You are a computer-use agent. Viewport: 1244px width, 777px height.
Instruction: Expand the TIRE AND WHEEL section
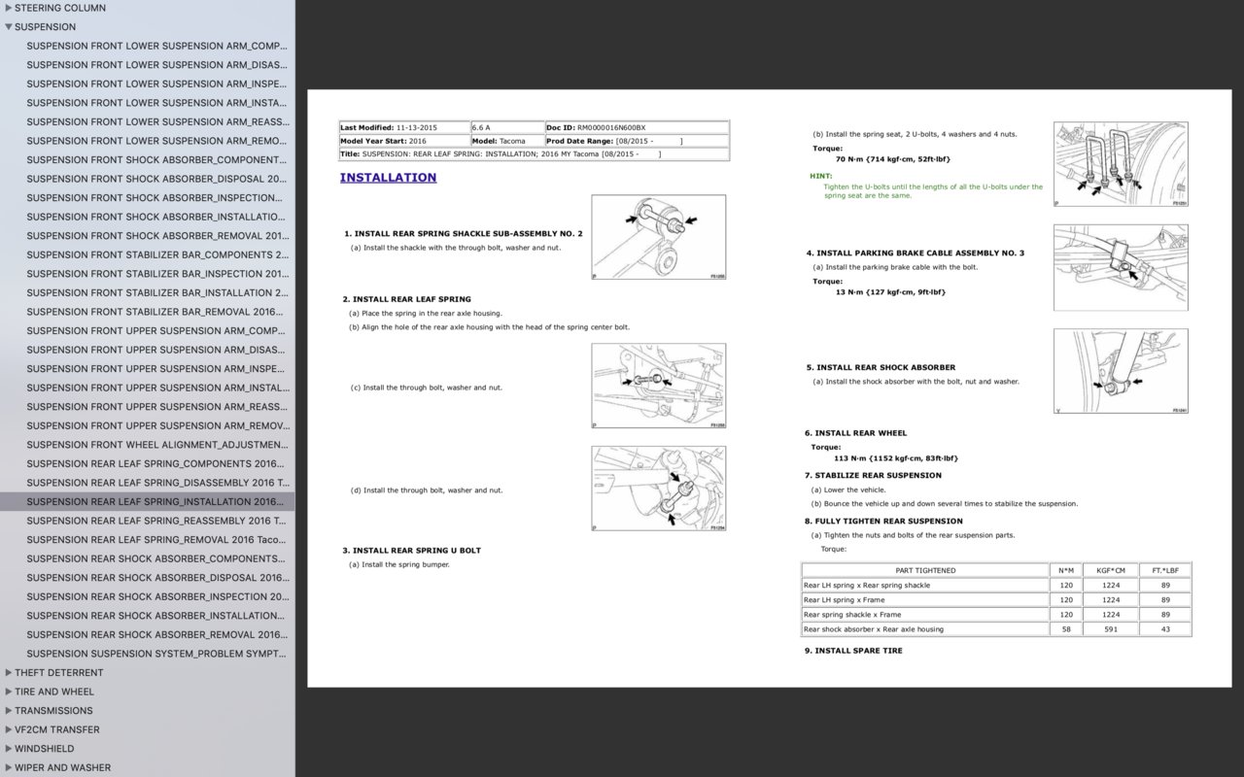coord(9,692)
